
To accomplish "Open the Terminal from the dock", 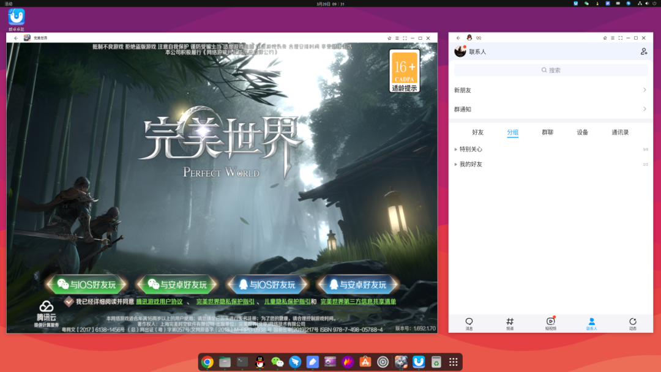I will click(242, 362).
